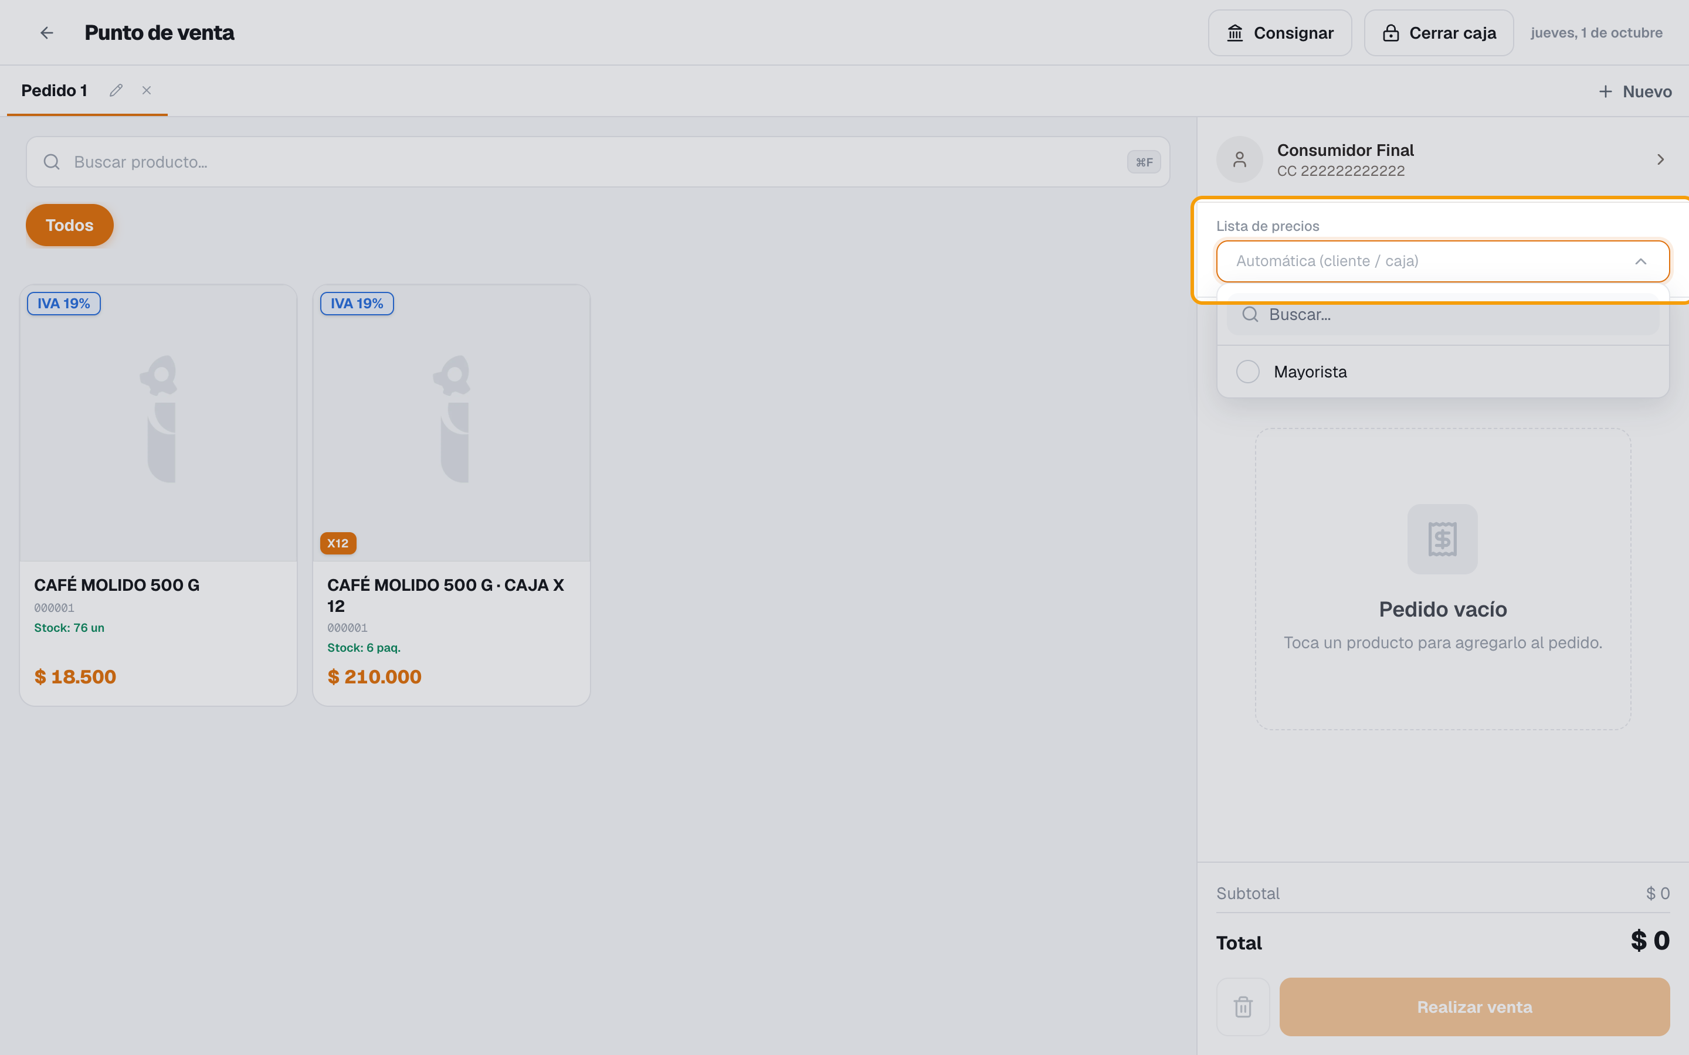
Task: Switch to the Pedido 1 tab
Action: [x=55, y=90]
